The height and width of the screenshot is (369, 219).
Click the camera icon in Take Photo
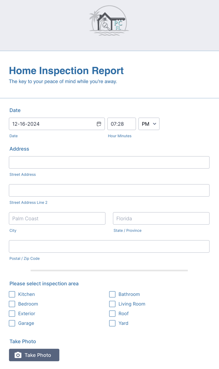click(x=18, y=355)
